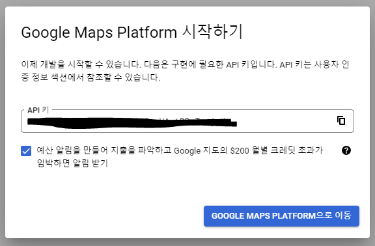Click the API 키 field label
The image size is (375, 246).
38,110
